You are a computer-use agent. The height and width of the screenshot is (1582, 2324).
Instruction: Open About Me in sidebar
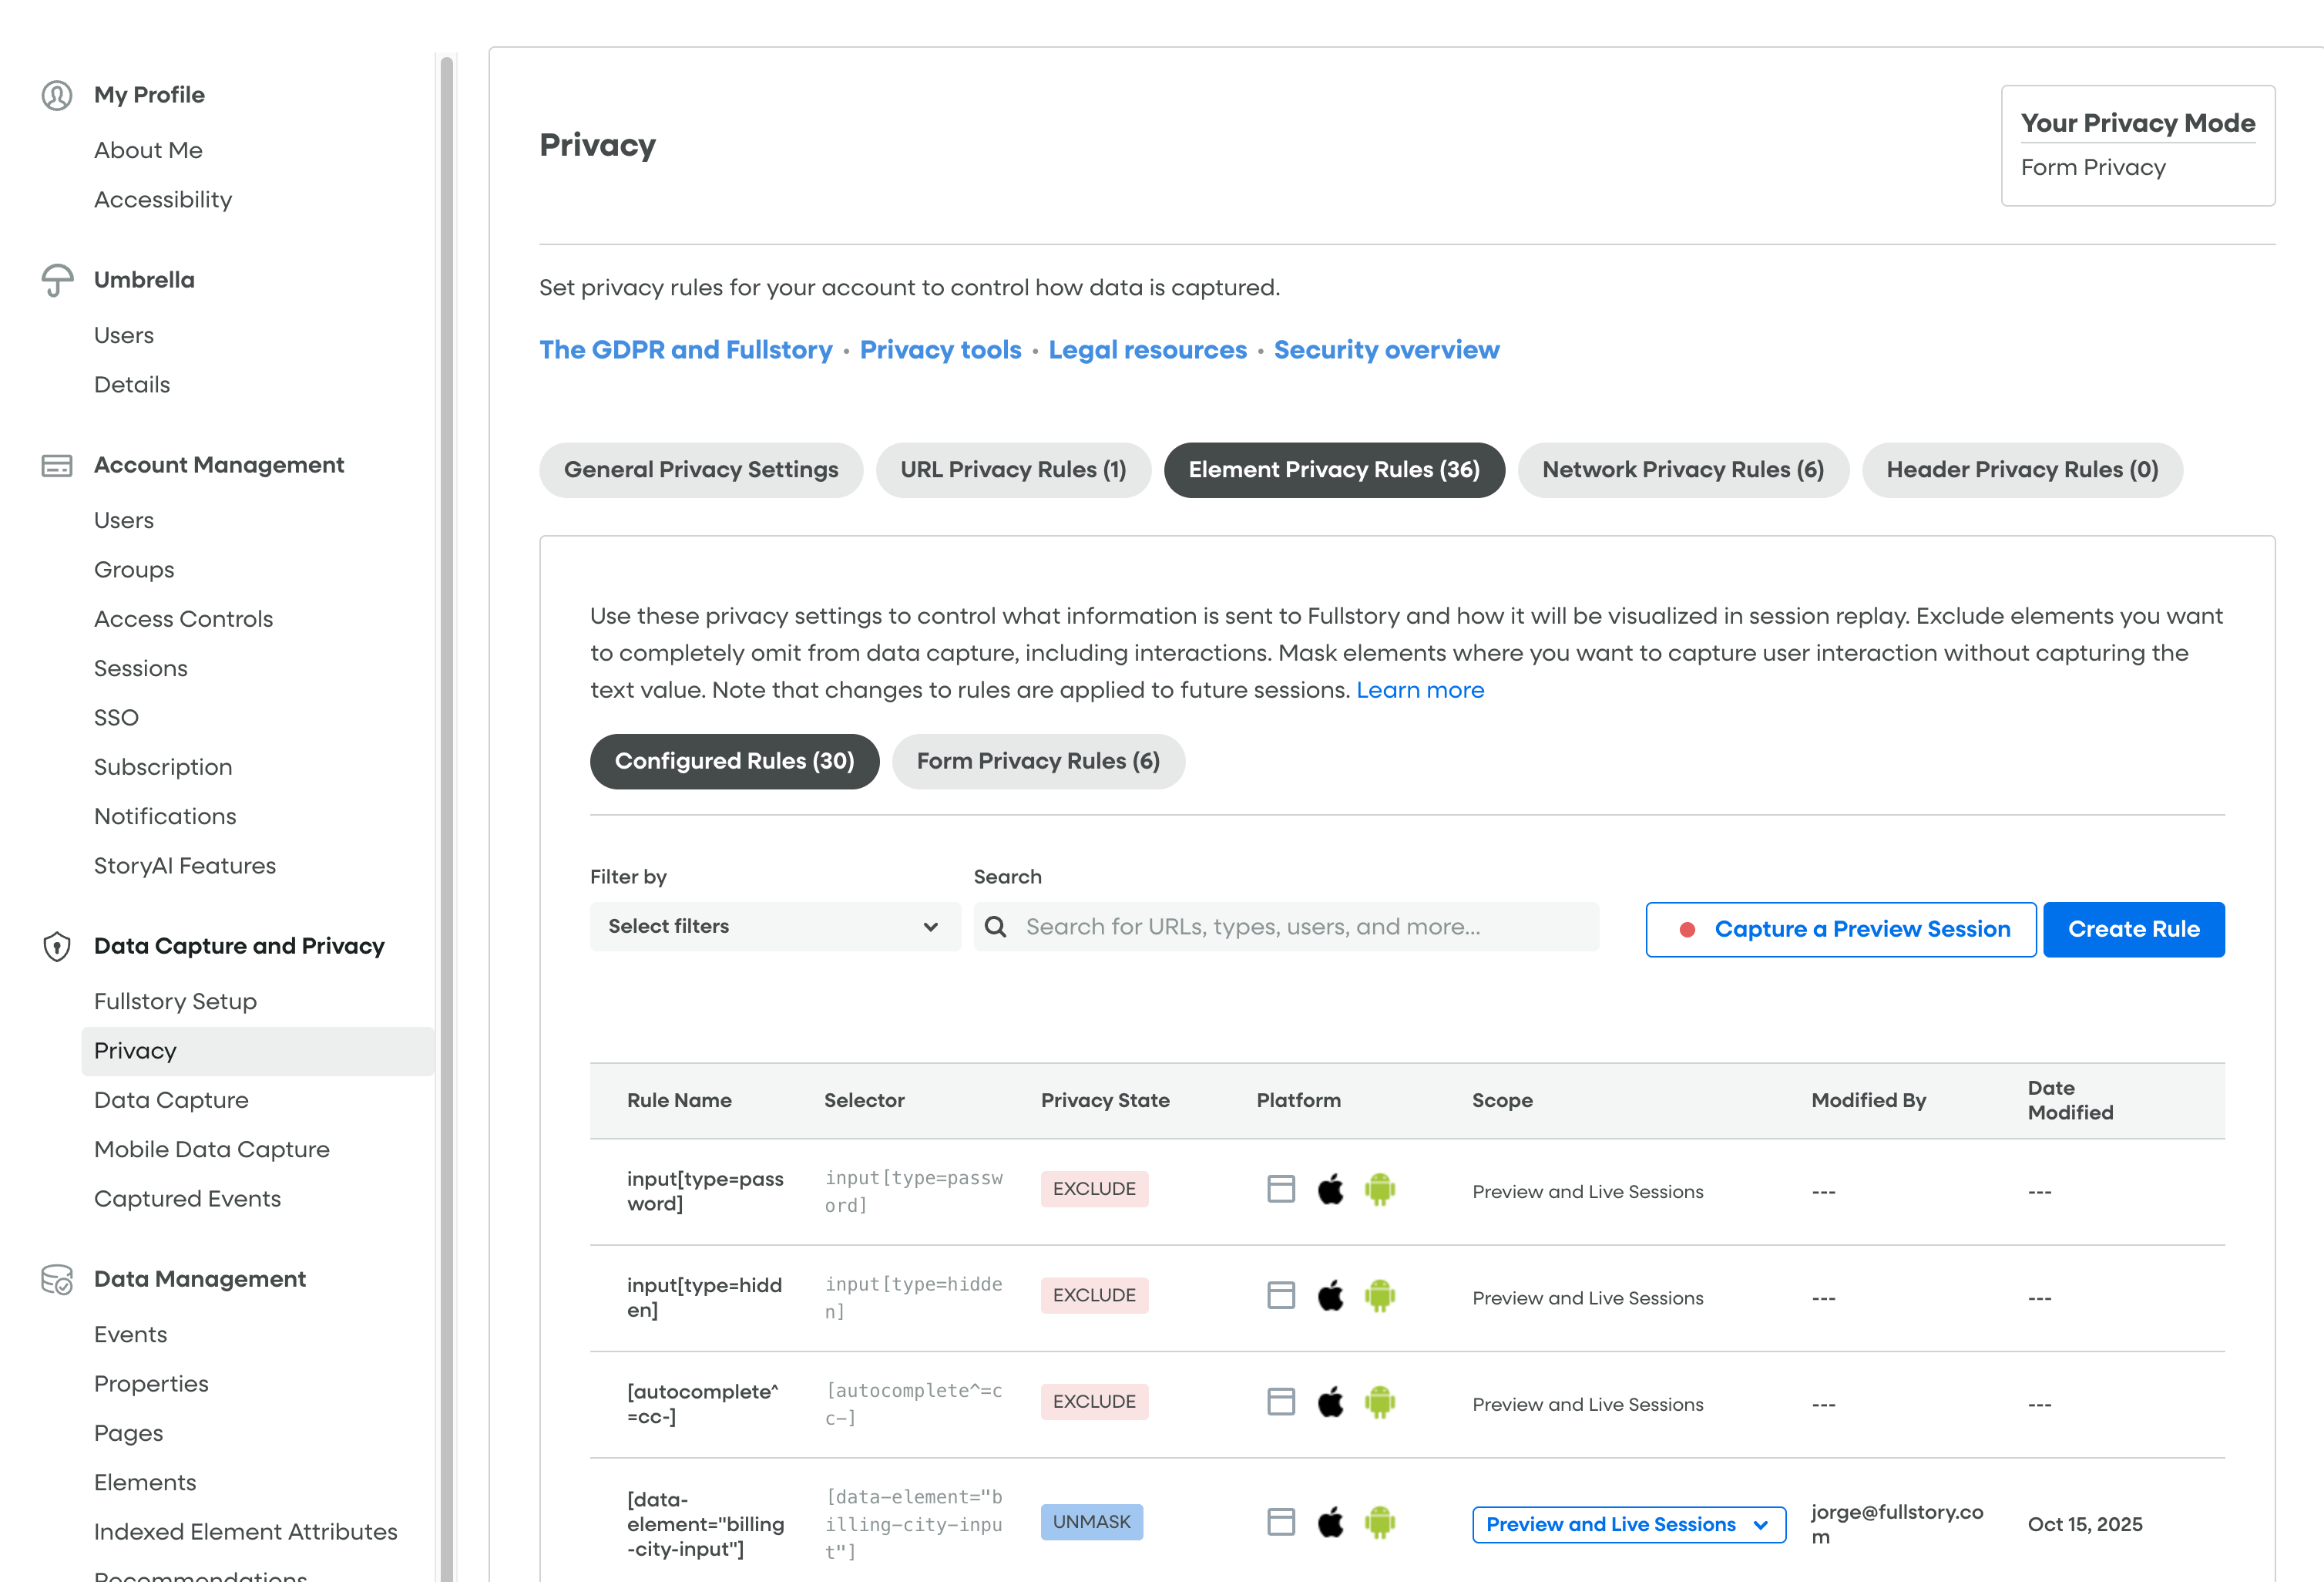148,150
